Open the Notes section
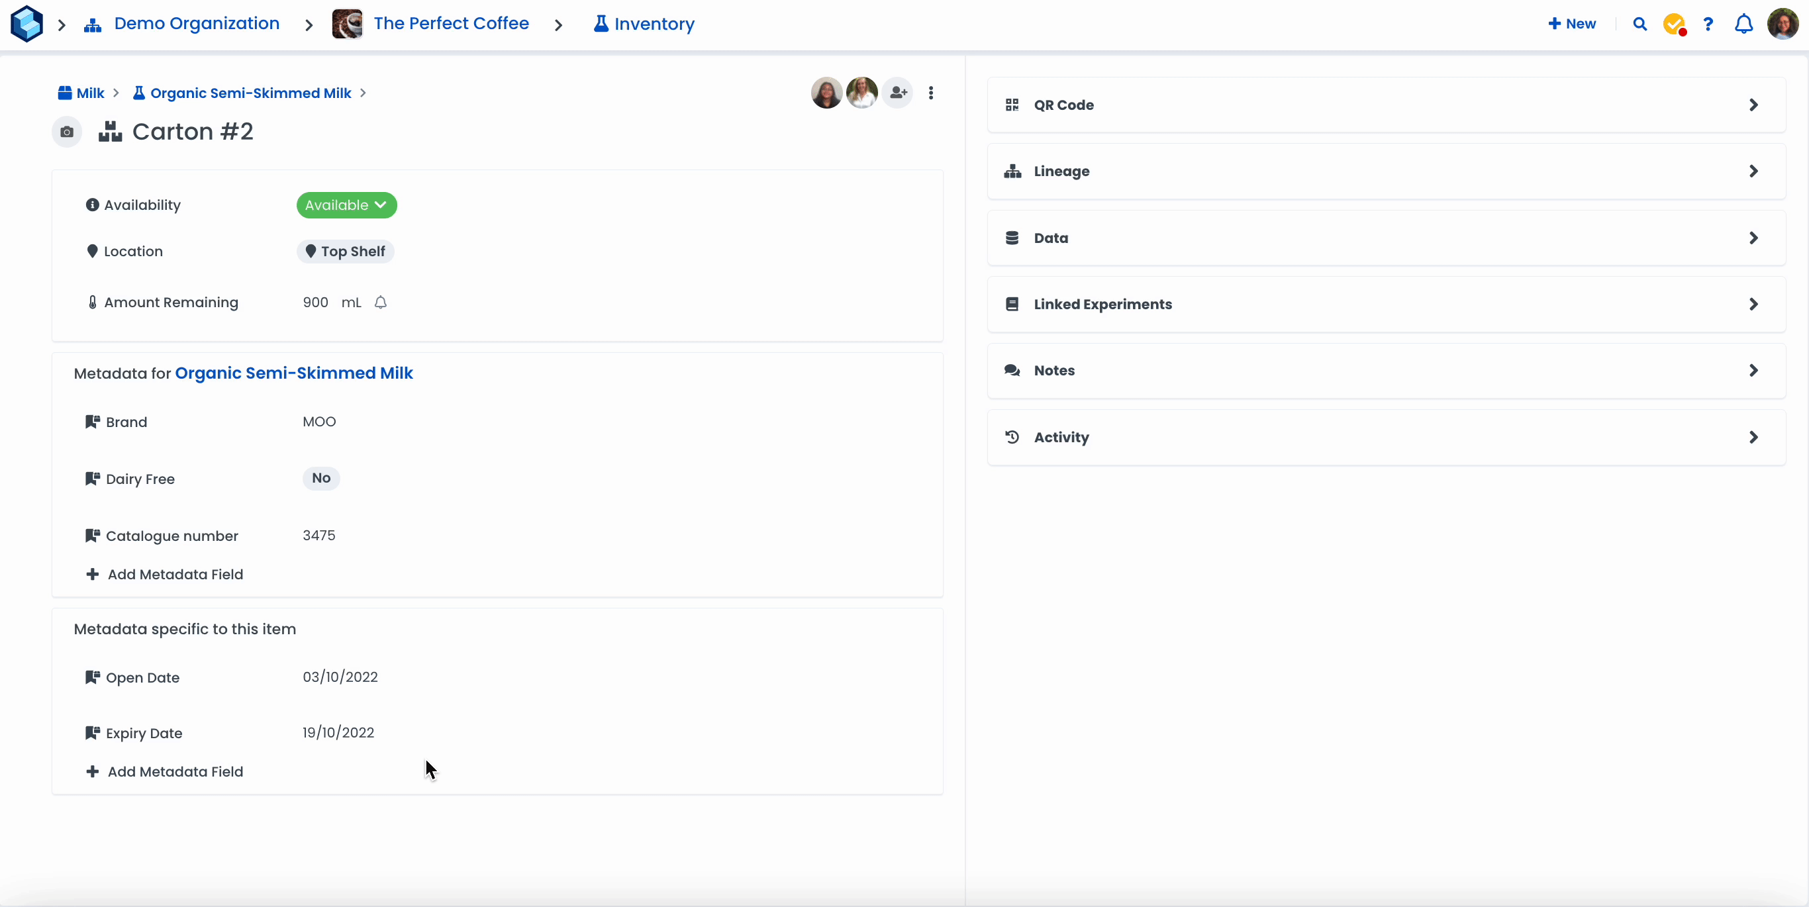 pyautogui.click(x=1385, y=371)
